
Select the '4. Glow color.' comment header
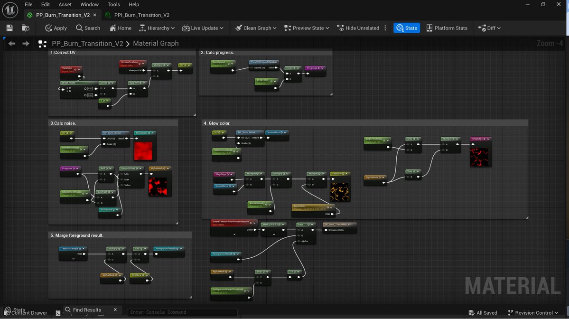pyautogui.click(x=364, y=123)
